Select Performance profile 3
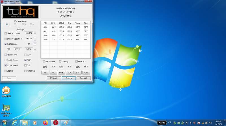 coord(23,24)
